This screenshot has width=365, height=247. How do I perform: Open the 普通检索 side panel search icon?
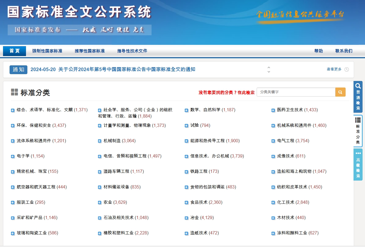coord(358,86)
